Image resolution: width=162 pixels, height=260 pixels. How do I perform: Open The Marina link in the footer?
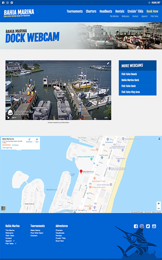10,230
